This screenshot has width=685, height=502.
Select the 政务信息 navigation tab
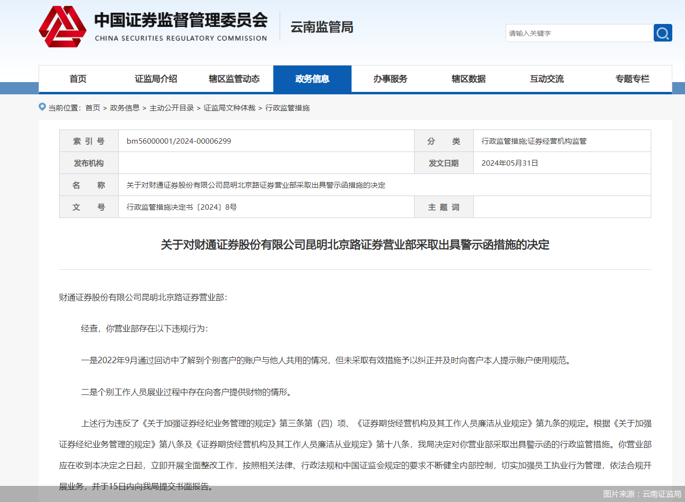(x=312, y=79)
